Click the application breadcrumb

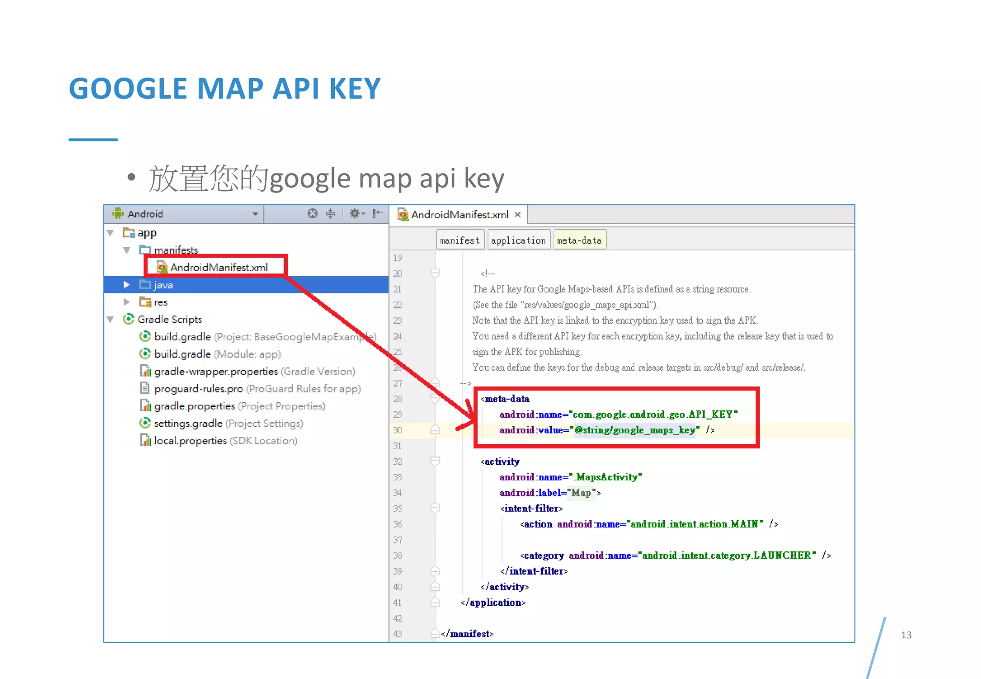[x=519, y=240]
